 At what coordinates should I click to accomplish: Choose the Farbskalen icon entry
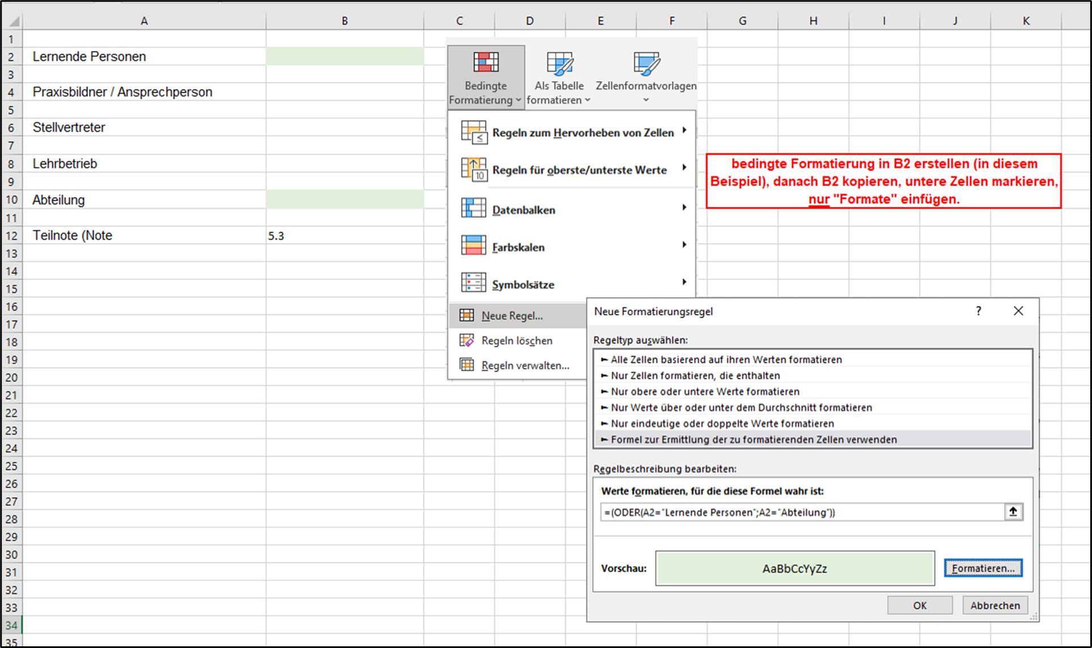[x=473, y=245]
